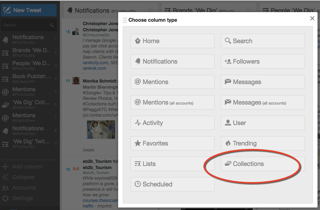
Task: Open Notifications column settings slider icon
Action: [x=151, y=10]
